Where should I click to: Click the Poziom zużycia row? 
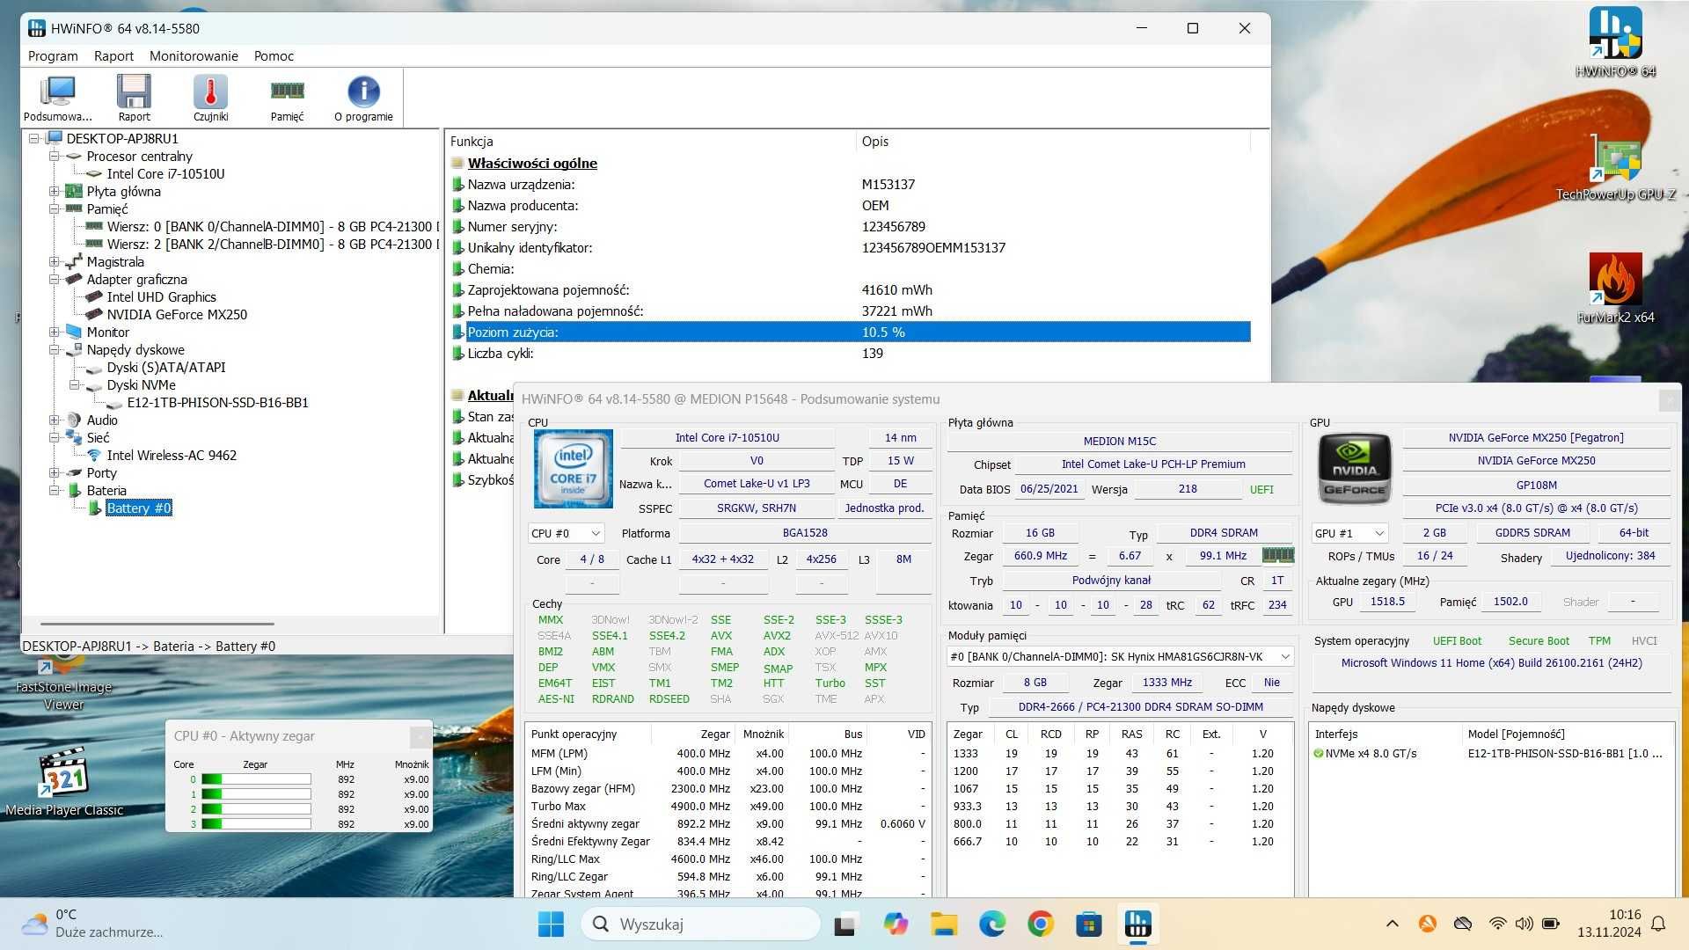(850, 332)
